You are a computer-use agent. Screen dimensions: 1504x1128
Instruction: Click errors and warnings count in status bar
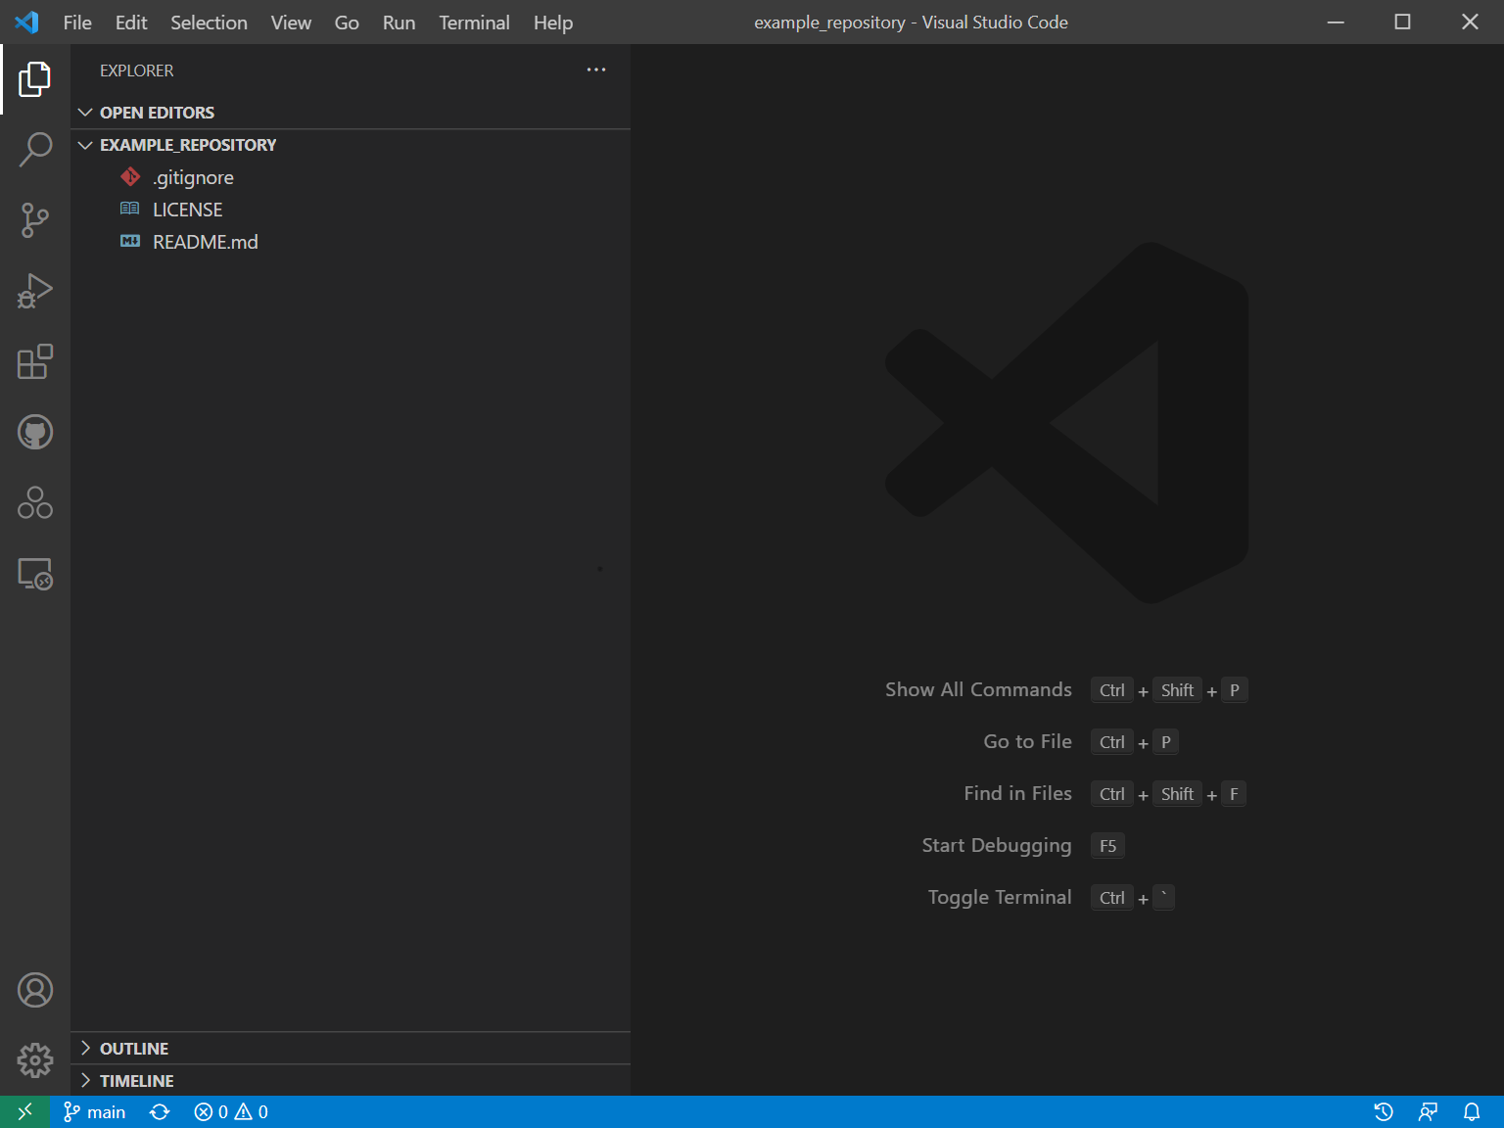coord(231,1112)
